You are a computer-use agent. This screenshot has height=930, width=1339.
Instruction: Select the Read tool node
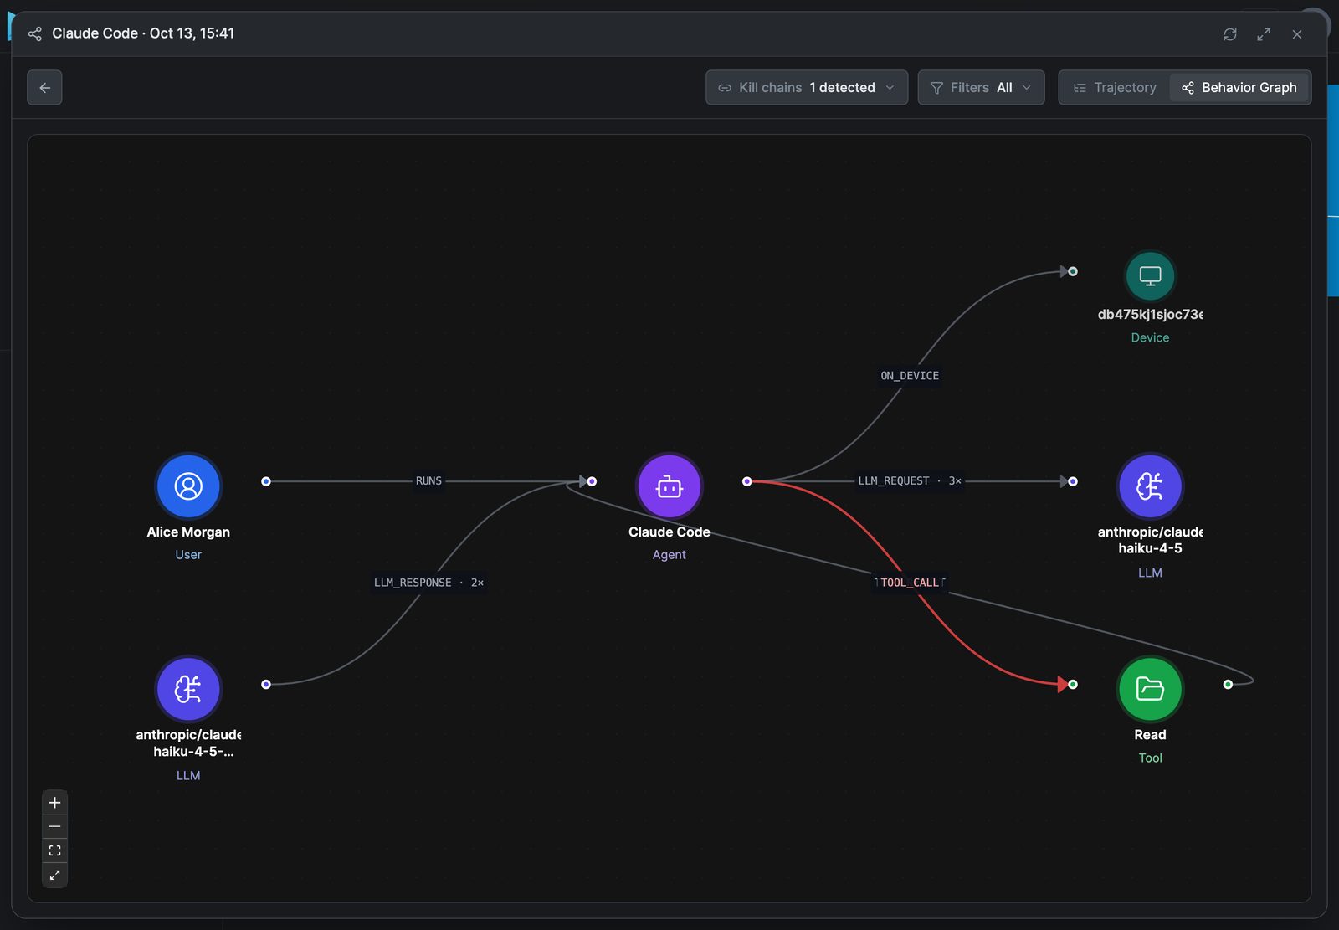tap(1151, 689)
